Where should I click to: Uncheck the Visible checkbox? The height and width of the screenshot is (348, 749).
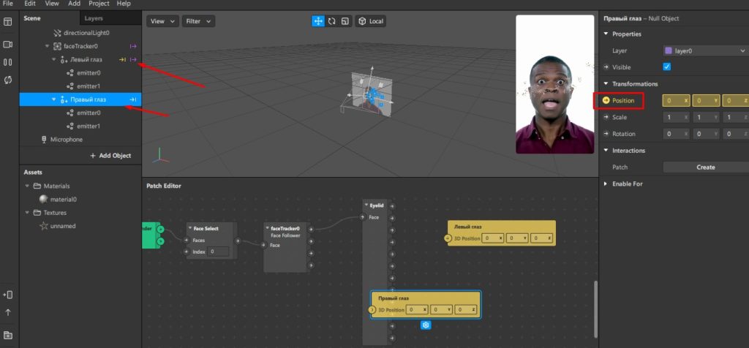666,67
